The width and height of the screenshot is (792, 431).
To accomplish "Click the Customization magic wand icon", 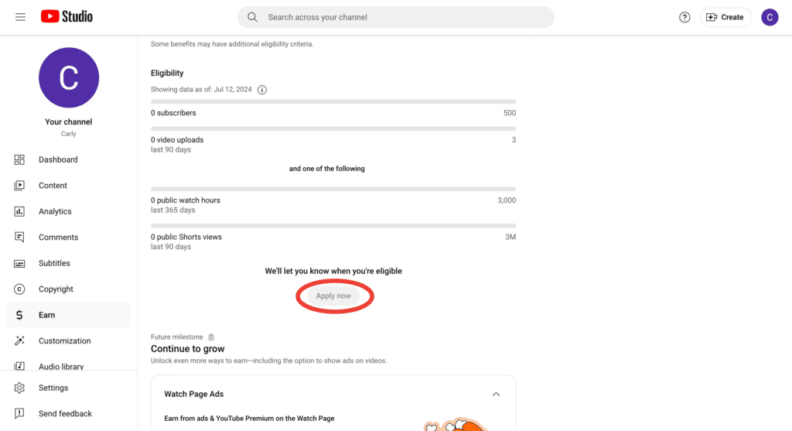I will (19, 341).
